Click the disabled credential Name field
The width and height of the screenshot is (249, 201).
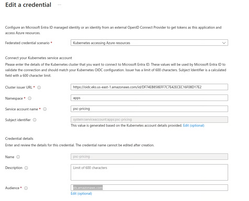[x=149, y=157]
